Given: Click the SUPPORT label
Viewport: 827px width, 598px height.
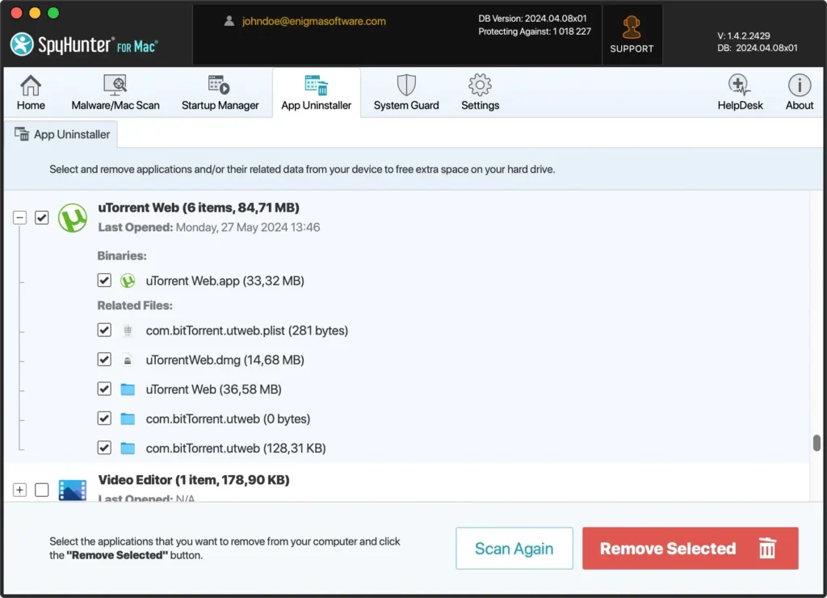Looking at the screenshot, I should (632, 48).
